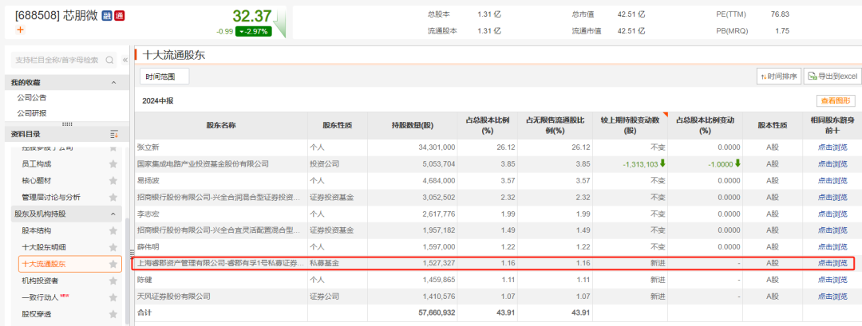
Task: Click the 时间排序 button
Action: [x=778, y=77]
